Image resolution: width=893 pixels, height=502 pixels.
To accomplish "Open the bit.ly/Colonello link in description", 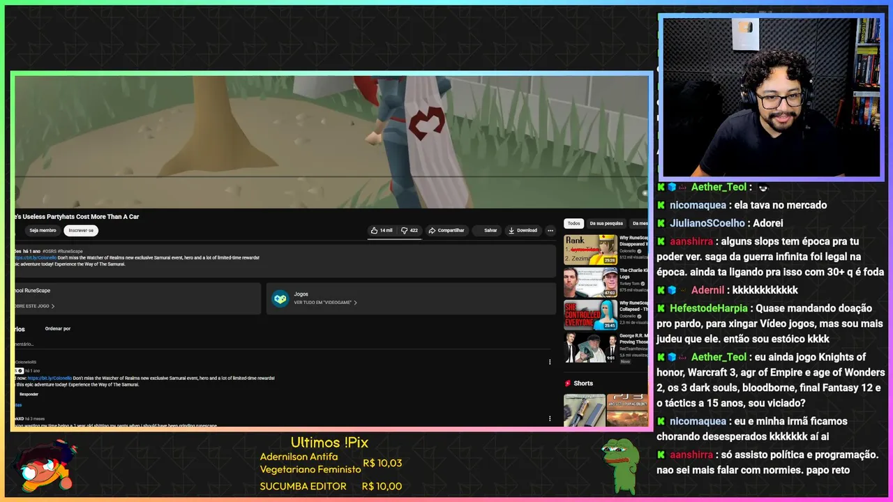I will (x=36, y=257).
